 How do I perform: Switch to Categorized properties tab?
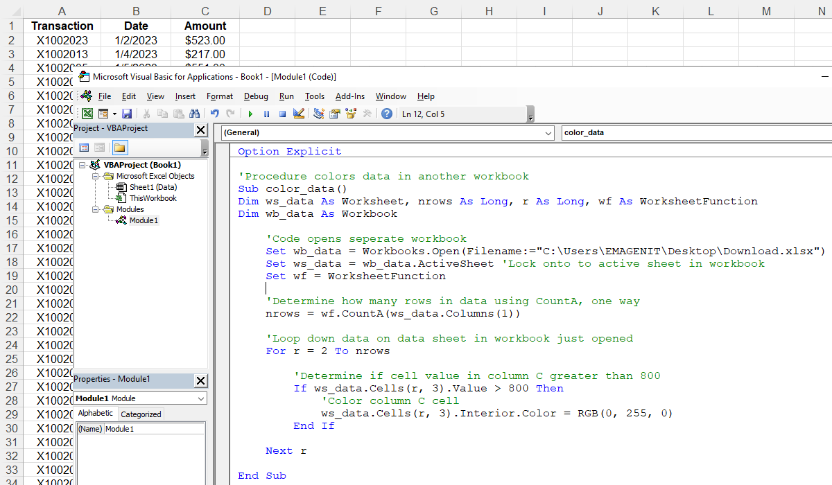141,414
